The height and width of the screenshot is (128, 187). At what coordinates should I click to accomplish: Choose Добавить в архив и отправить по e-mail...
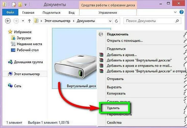(x=139, y=66)
